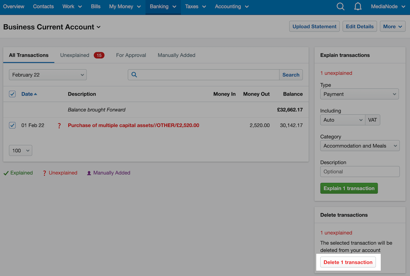This screenshot has width=410, height=276.
Task: Click the search magnifier icon in the top bar
Action: 340,6
